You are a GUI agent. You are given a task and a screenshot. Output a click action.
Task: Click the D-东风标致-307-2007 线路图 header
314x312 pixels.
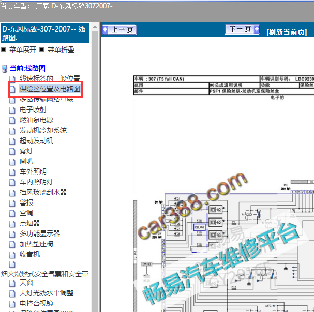click(45, 33)
